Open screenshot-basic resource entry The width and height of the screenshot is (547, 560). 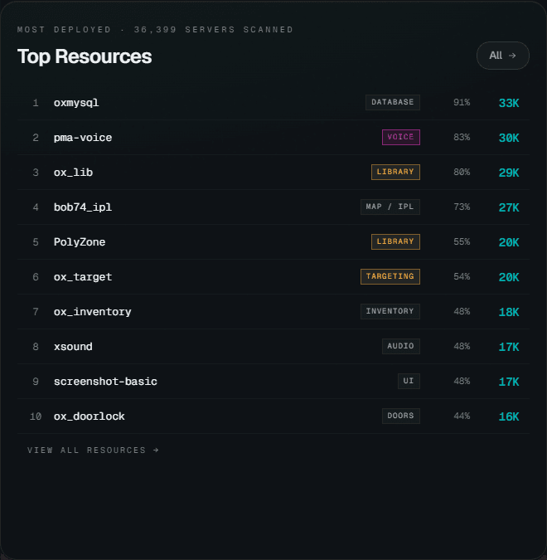[273, 382]
